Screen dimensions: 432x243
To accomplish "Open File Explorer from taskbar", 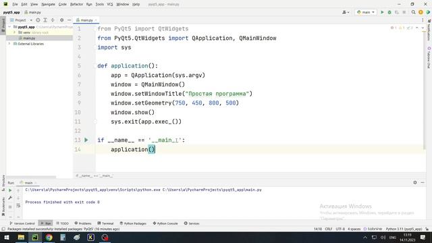I will tap(21, 237).
